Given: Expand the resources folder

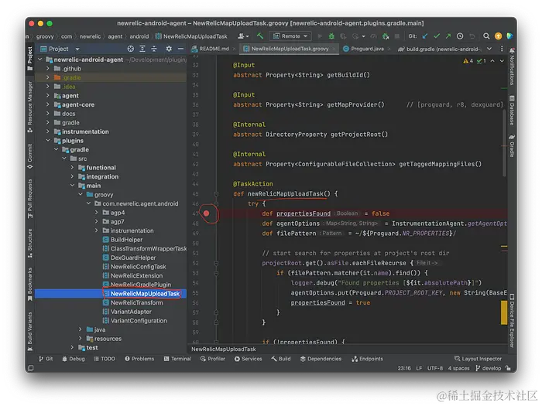Looking at the screenshot, I should tap(81, 338).
